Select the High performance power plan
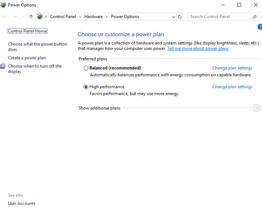The image size is (262, 210). pos(86,87)
